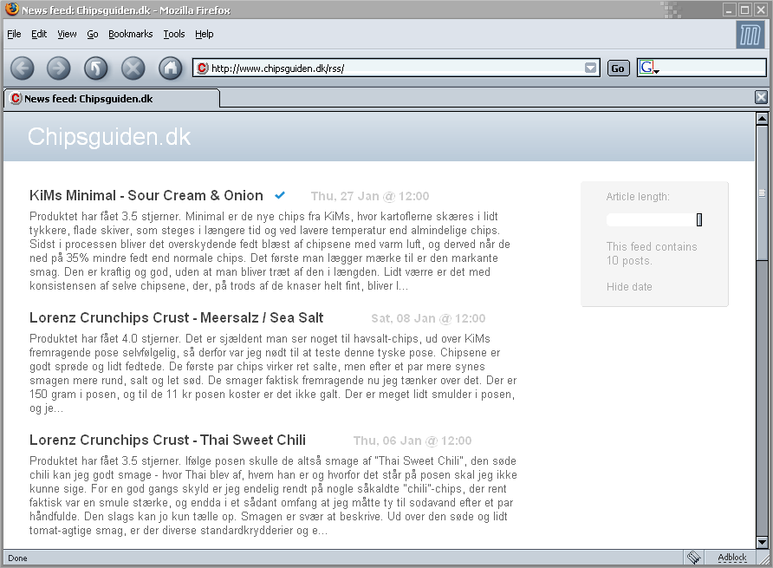Open the home page with the Home button
Image resolution: width=773 pixels, height=568 pixels.
[170, 69]
